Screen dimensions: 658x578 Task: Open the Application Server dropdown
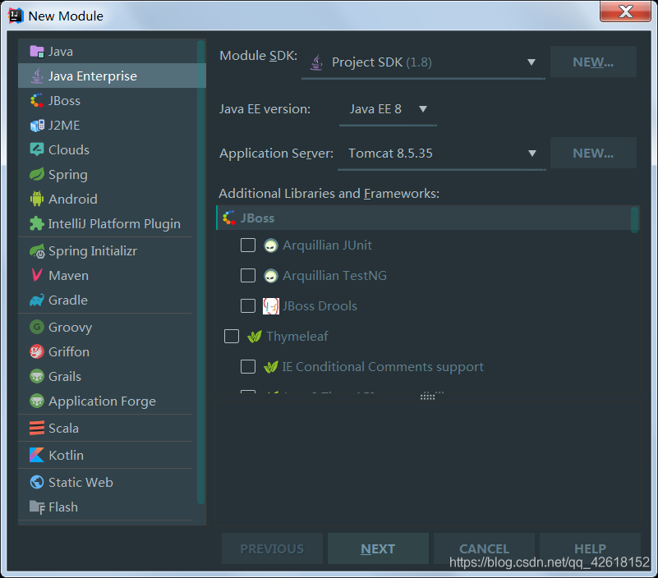442,154
